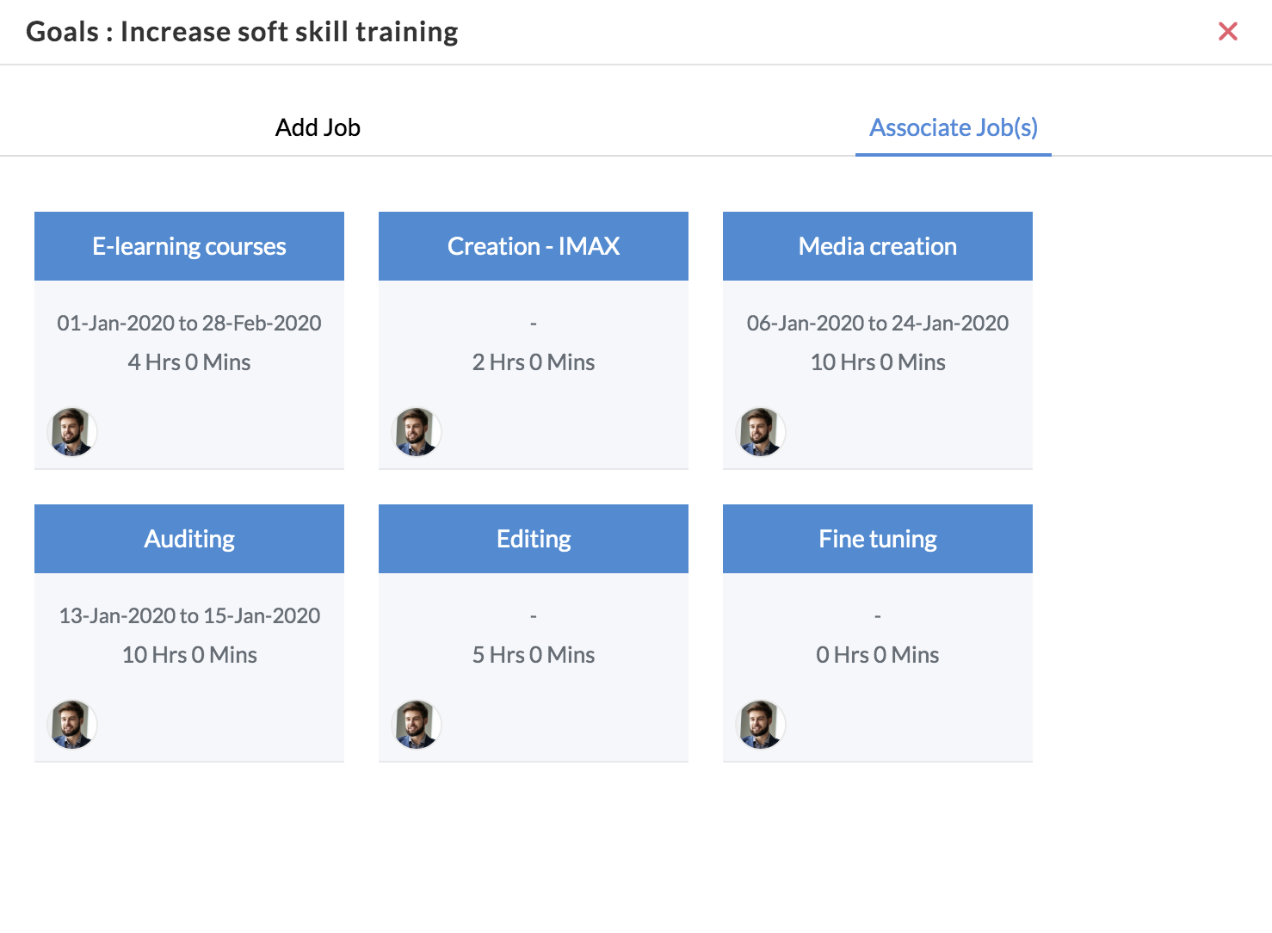This screenshot has height=933, width=1272.
Task: Click the avatar on Creation - IMAX card
Action: coord(417,432)
